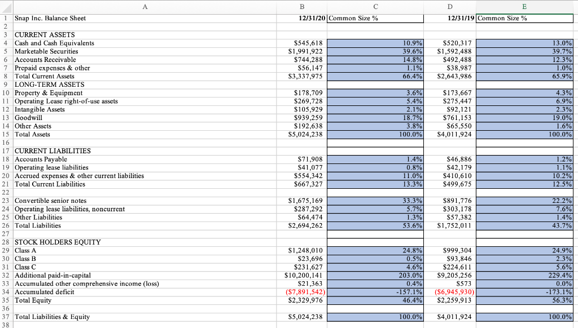Click the 66.4% cell
The image size is (578, 328).
(375, 76)
